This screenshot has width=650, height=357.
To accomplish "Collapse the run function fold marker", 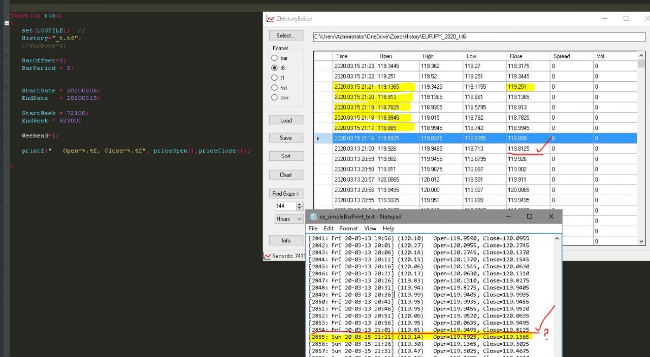I will [7, 23].
